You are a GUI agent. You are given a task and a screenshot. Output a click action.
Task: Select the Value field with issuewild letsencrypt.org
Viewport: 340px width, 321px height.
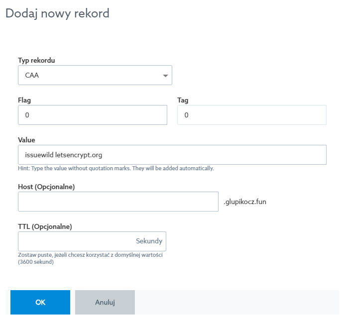[172, 155]
